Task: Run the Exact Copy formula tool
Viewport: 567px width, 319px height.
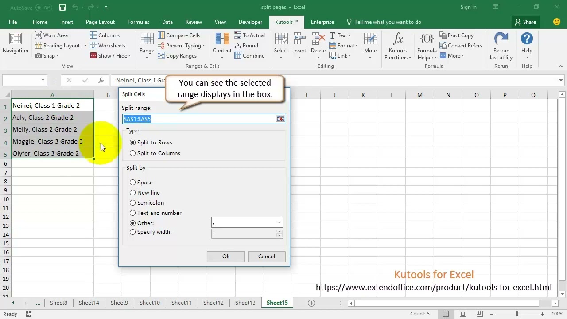Action: click(x=457, y=35)
